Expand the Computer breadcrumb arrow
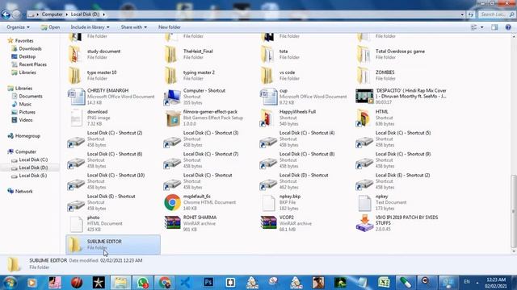The image size is (517, 290). (x=66, y=14)
